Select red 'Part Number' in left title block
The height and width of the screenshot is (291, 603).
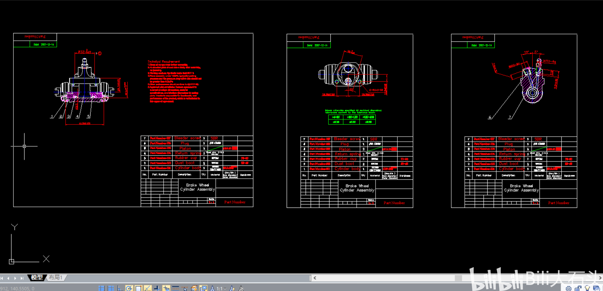pyautogui.click(x=235, y=202)
